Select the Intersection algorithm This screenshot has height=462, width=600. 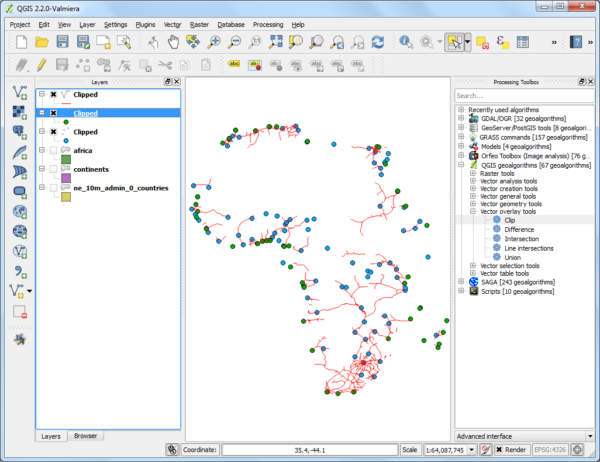pyautogui.click(x=521, y=239)
